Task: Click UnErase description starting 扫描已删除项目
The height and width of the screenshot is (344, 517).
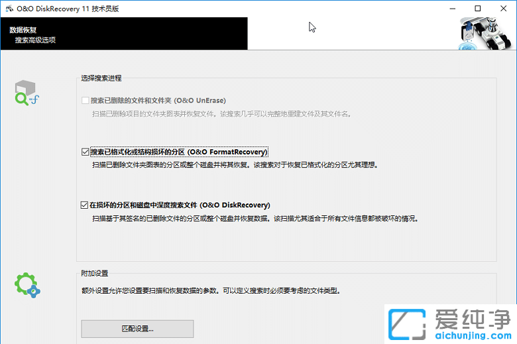Action: point(221,114)
